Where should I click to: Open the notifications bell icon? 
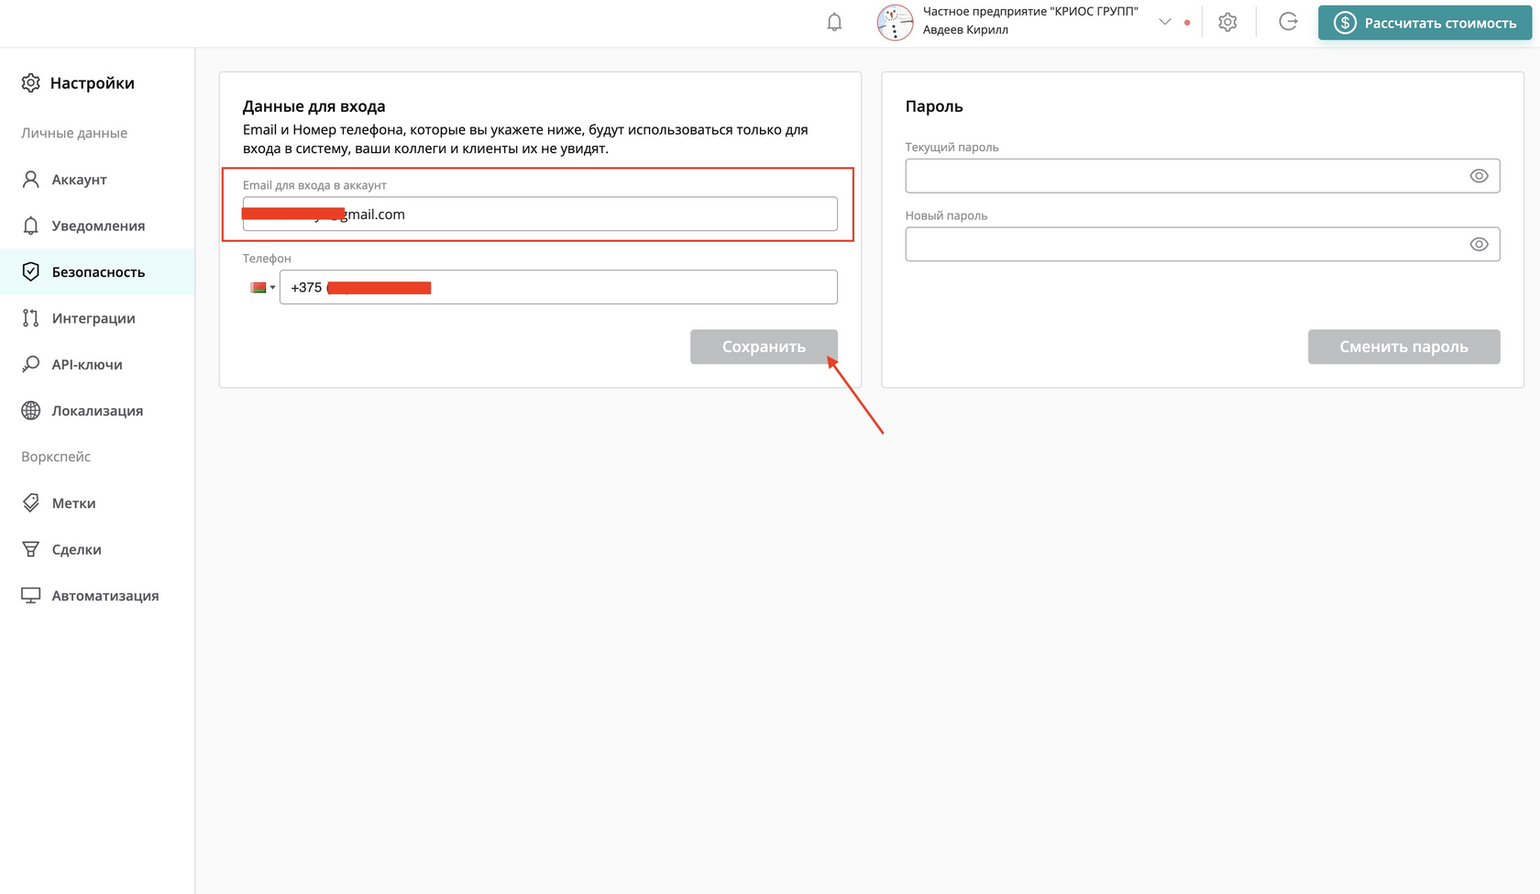click(834, 22)
